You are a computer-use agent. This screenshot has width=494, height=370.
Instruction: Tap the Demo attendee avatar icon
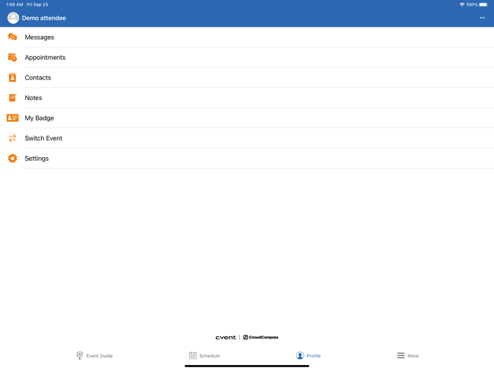[13, 18]
